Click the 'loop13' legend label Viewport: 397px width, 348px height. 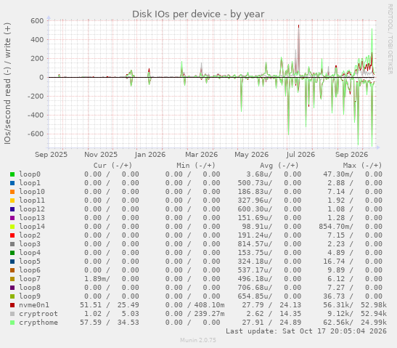(32, 218)
